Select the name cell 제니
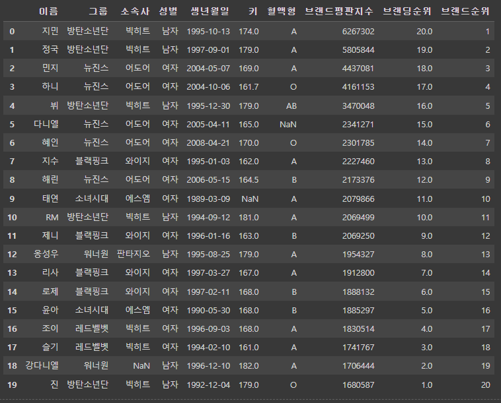 (x=50, y=236)
